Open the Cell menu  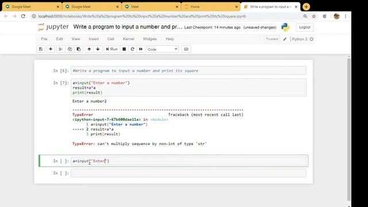pyautogui.click(x=110, y=39)
